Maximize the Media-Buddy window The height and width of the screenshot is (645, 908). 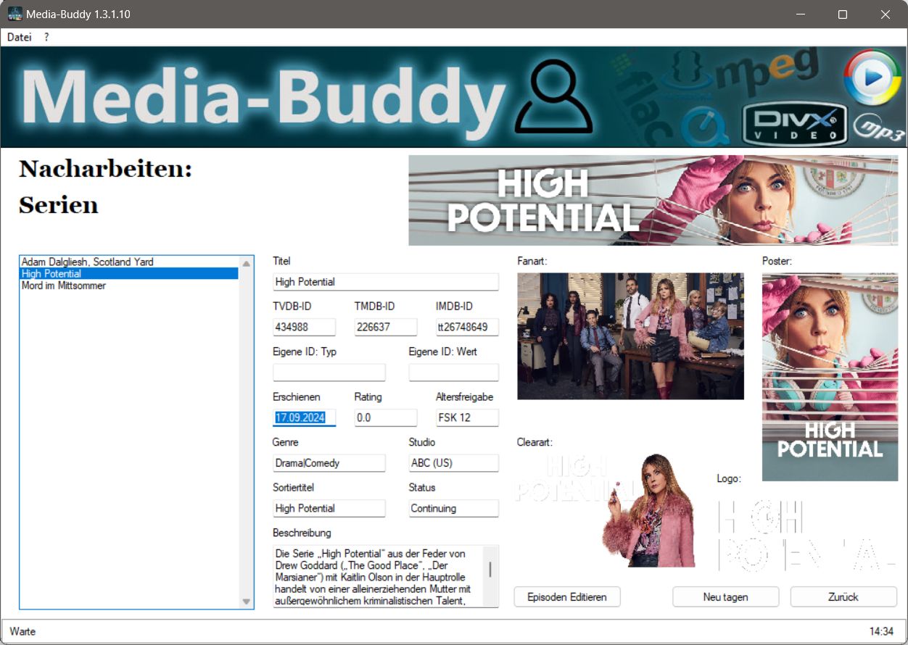pos(843,14)
